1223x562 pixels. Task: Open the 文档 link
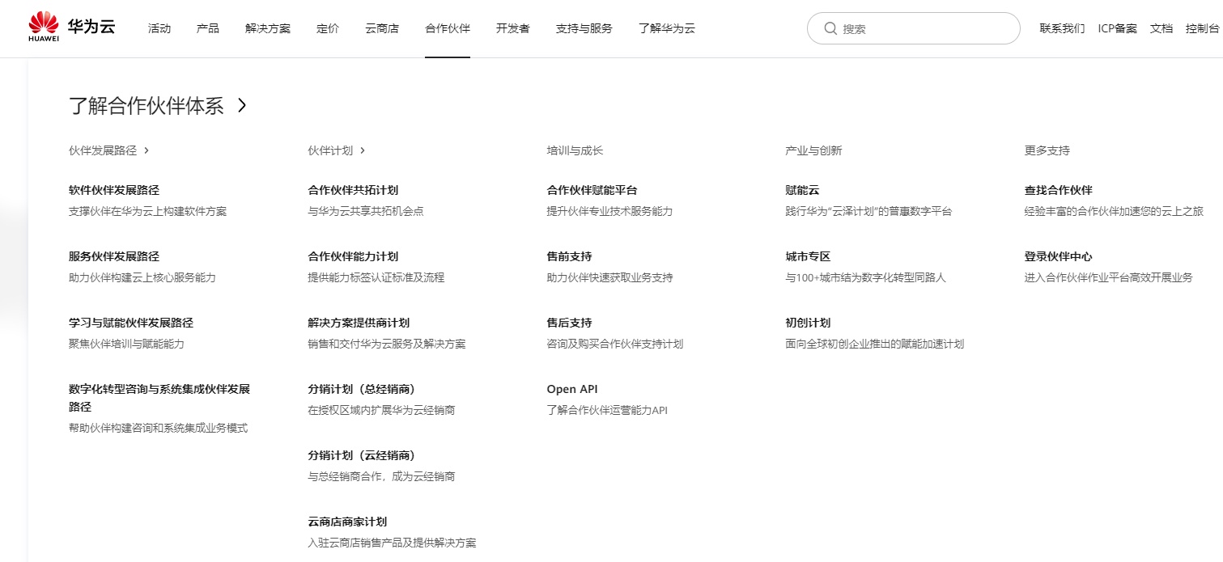click(1161, 28)
